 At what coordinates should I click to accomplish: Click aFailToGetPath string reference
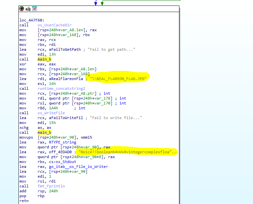[x=65, y=49]
